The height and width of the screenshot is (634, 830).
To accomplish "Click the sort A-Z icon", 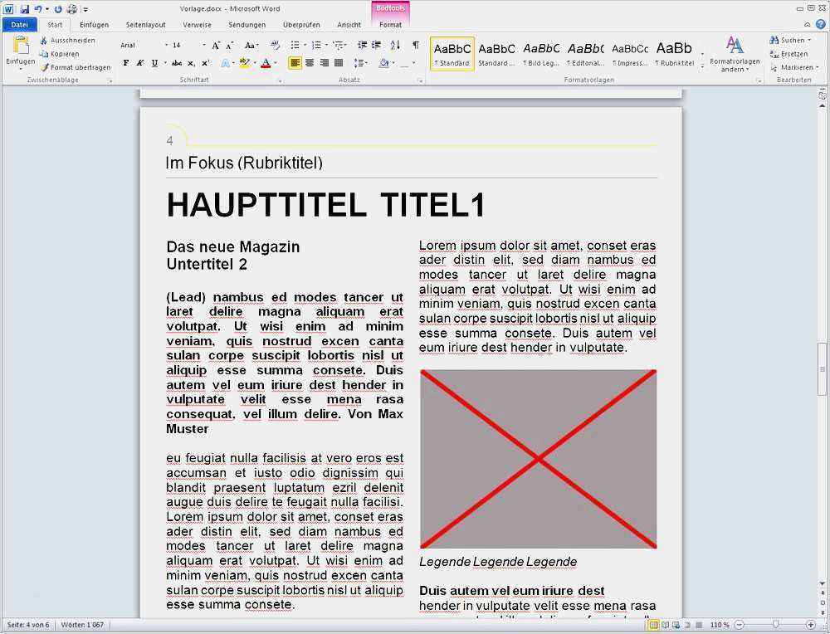I will (396, 46).
